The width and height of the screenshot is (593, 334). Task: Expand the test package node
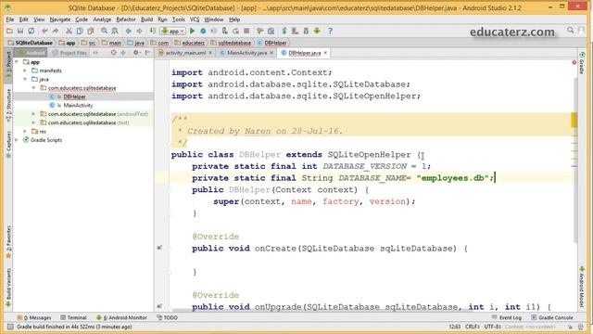(x=33, y=122)
